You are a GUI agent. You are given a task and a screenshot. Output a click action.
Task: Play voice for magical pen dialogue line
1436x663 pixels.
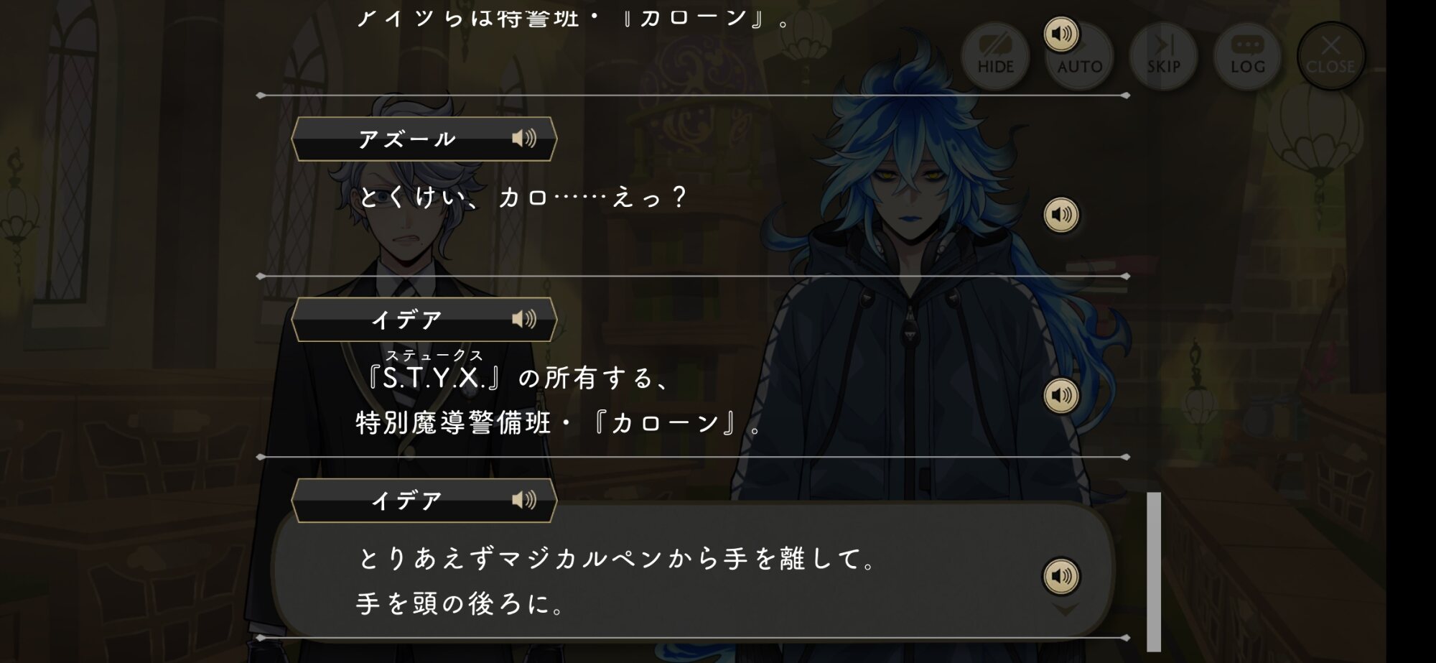pos(1061,576)
